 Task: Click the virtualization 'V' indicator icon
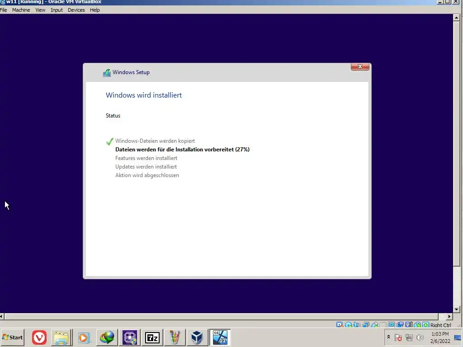409,324
